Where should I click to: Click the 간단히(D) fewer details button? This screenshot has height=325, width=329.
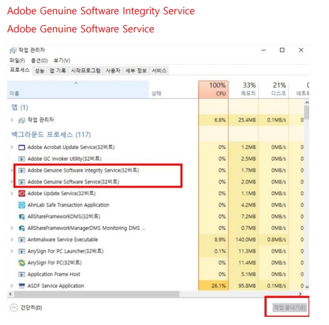(26, 308)
